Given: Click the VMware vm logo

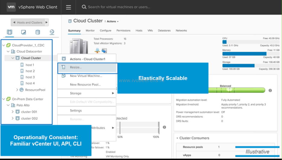Looking at the screenshot, I should [x=11, y=7].
